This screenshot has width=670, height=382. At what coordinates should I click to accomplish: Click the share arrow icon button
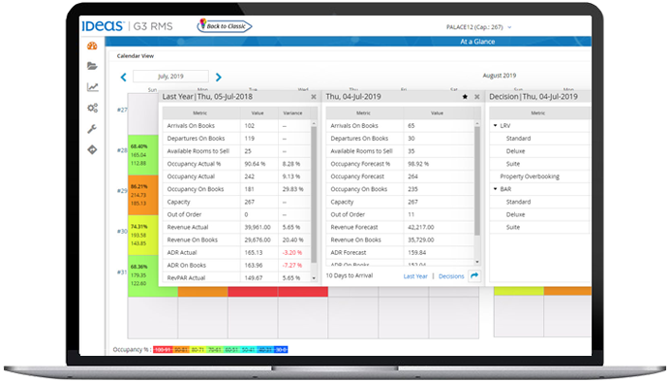point(474,276)
